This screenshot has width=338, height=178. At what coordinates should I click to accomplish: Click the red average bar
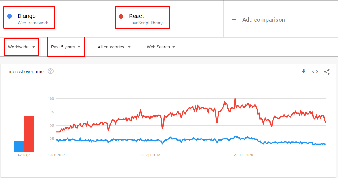(x=29, y=134)
